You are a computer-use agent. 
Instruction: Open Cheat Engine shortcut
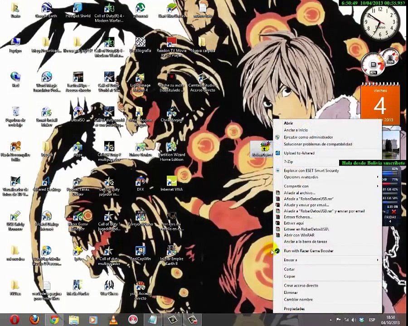pos(171,114)
